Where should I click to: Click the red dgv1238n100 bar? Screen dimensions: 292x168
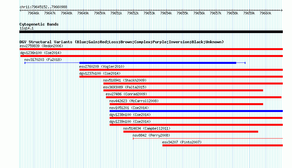pyautogui.click(x=196, y=118)
